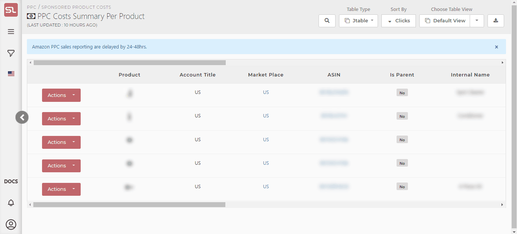Click the Is Parent column header
Image resolution: width=517 pixels, height=234 pixels.
click(x=402, y=75)
